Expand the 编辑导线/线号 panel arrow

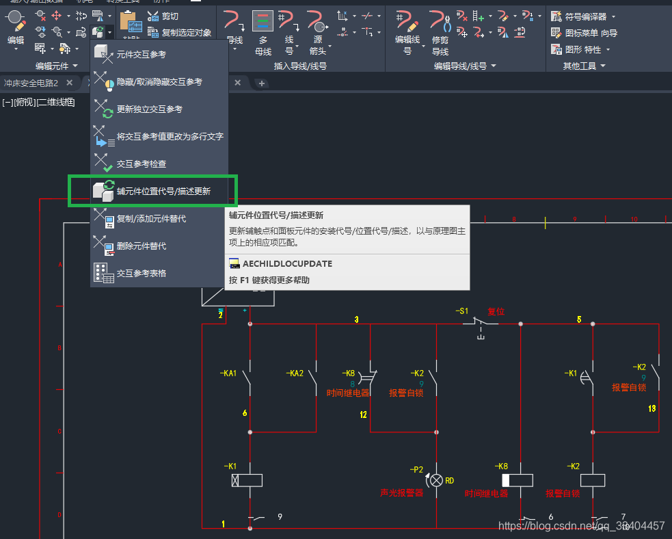pos(494,66)
